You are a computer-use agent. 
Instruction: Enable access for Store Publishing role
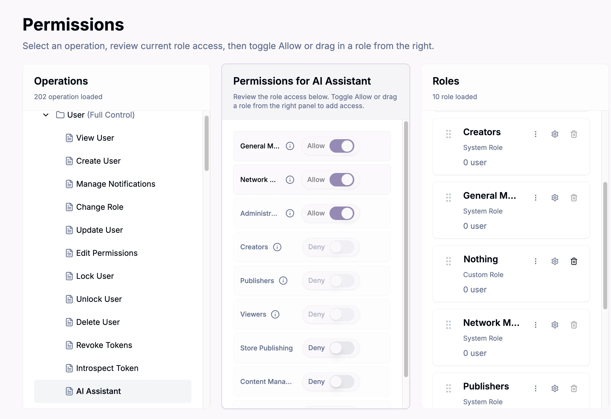pos(342,348)
